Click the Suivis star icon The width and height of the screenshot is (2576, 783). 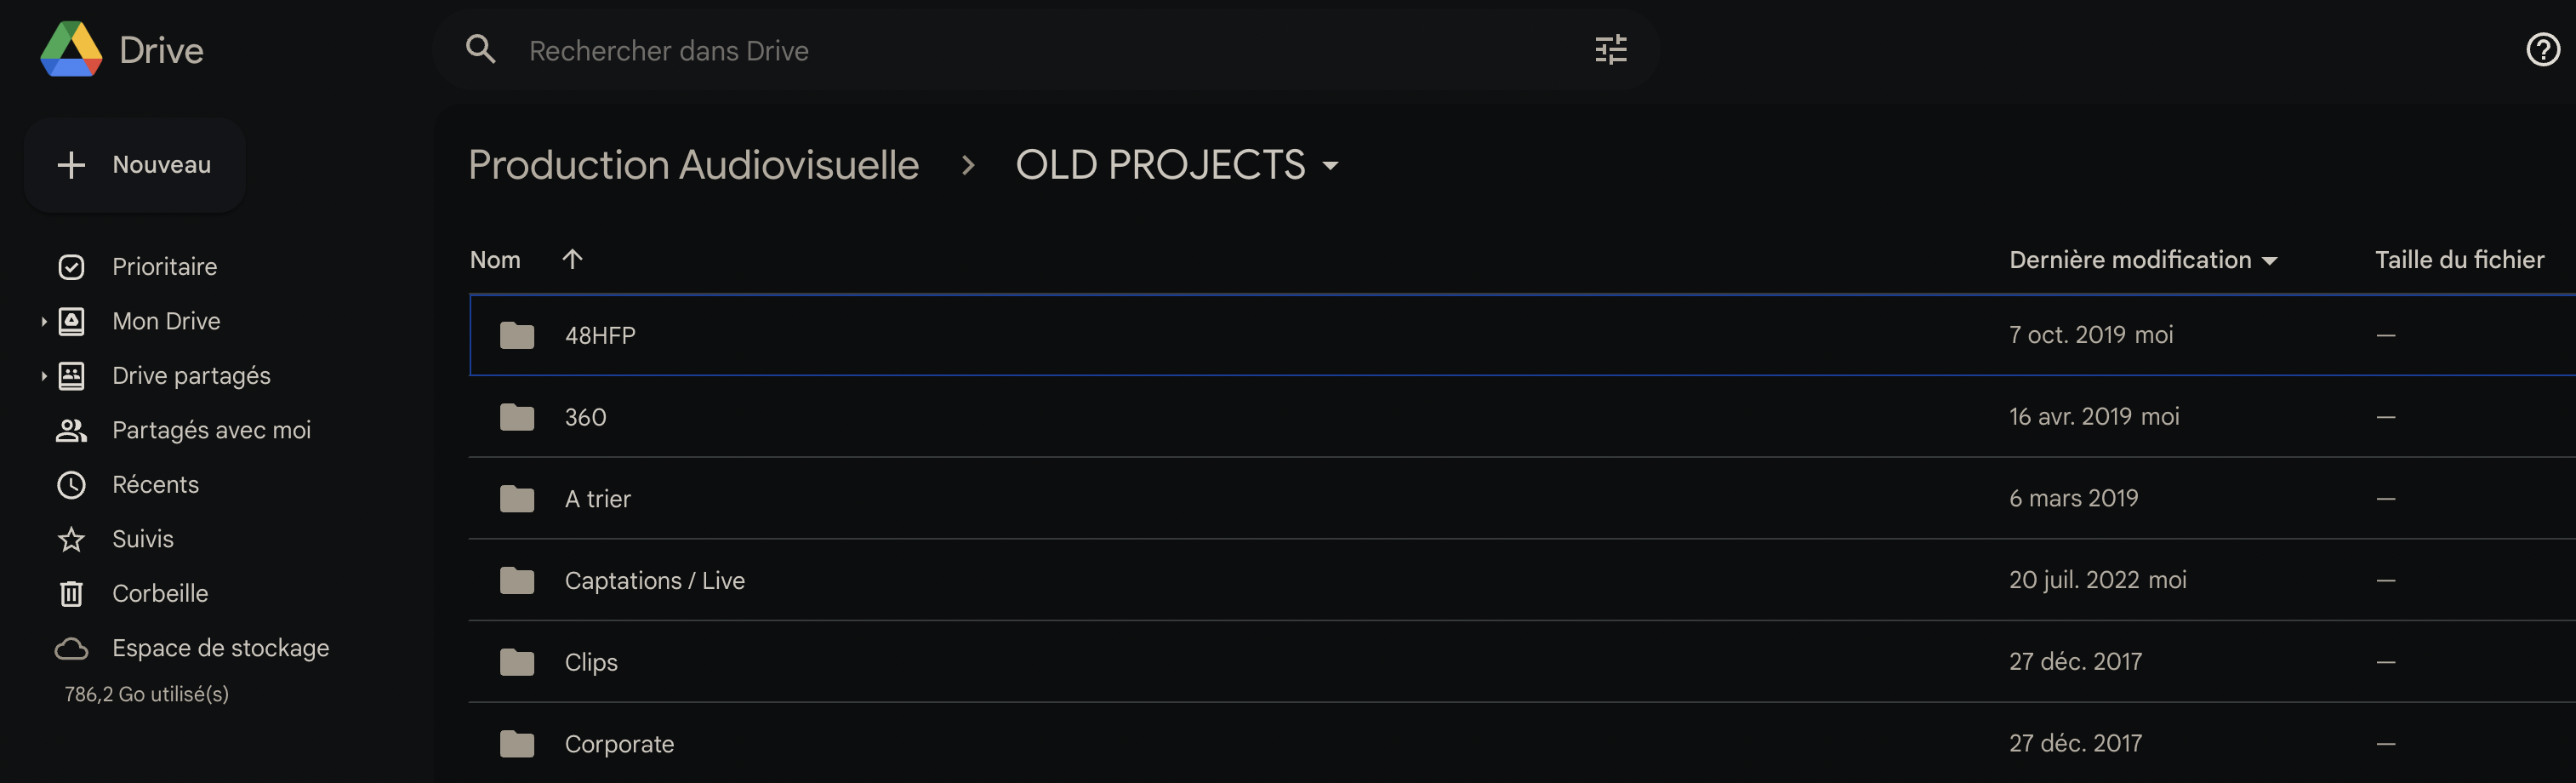(71, 540)
